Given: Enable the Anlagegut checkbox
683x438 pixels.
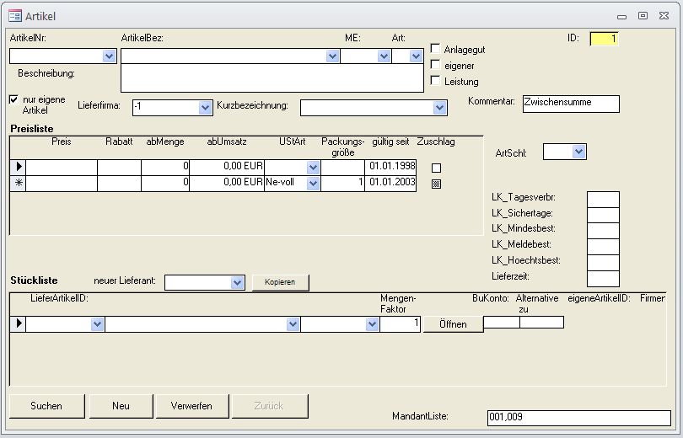Looking at the screenshot, I should tap(435, 48).
